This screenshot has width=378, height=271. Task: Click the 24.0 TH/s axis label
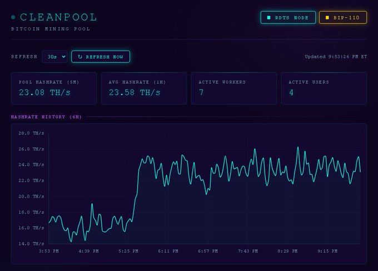click(31, 165)
